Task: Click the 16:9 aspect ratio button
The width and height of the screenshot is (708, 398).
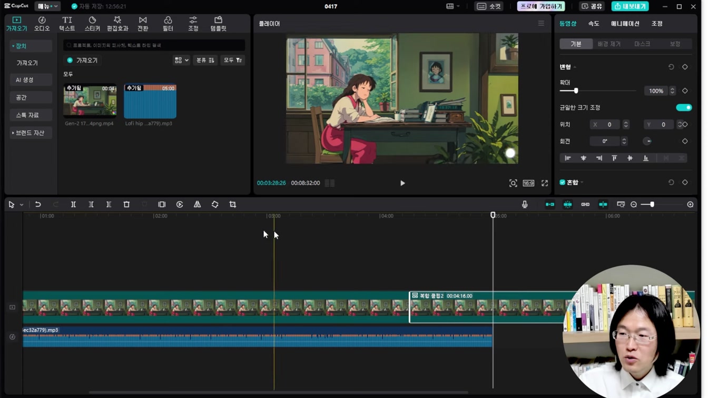Action: click(528, 183)
